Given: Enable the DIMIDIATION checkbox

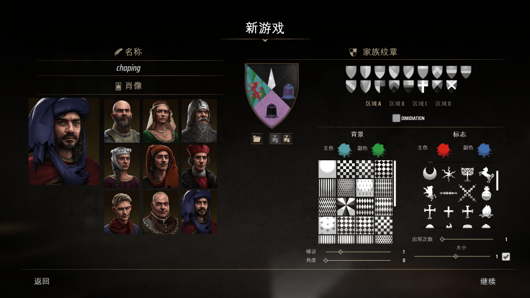Looking at the screenshot, I should (x=396, y=118).
